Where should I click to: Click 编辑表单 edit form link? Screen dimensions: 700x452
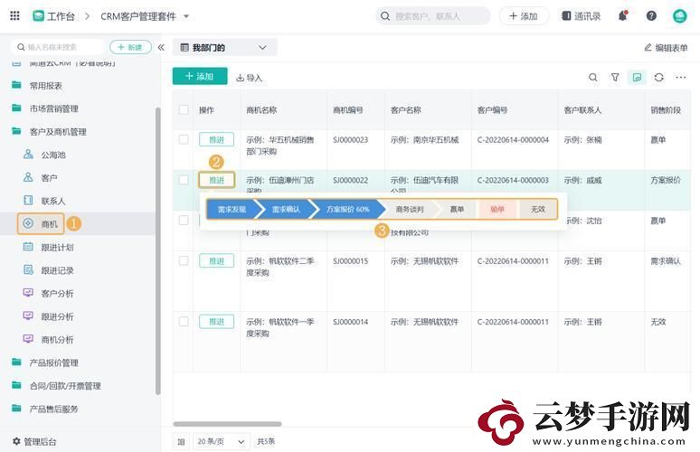pyautogui.click(x=666, y=47)
